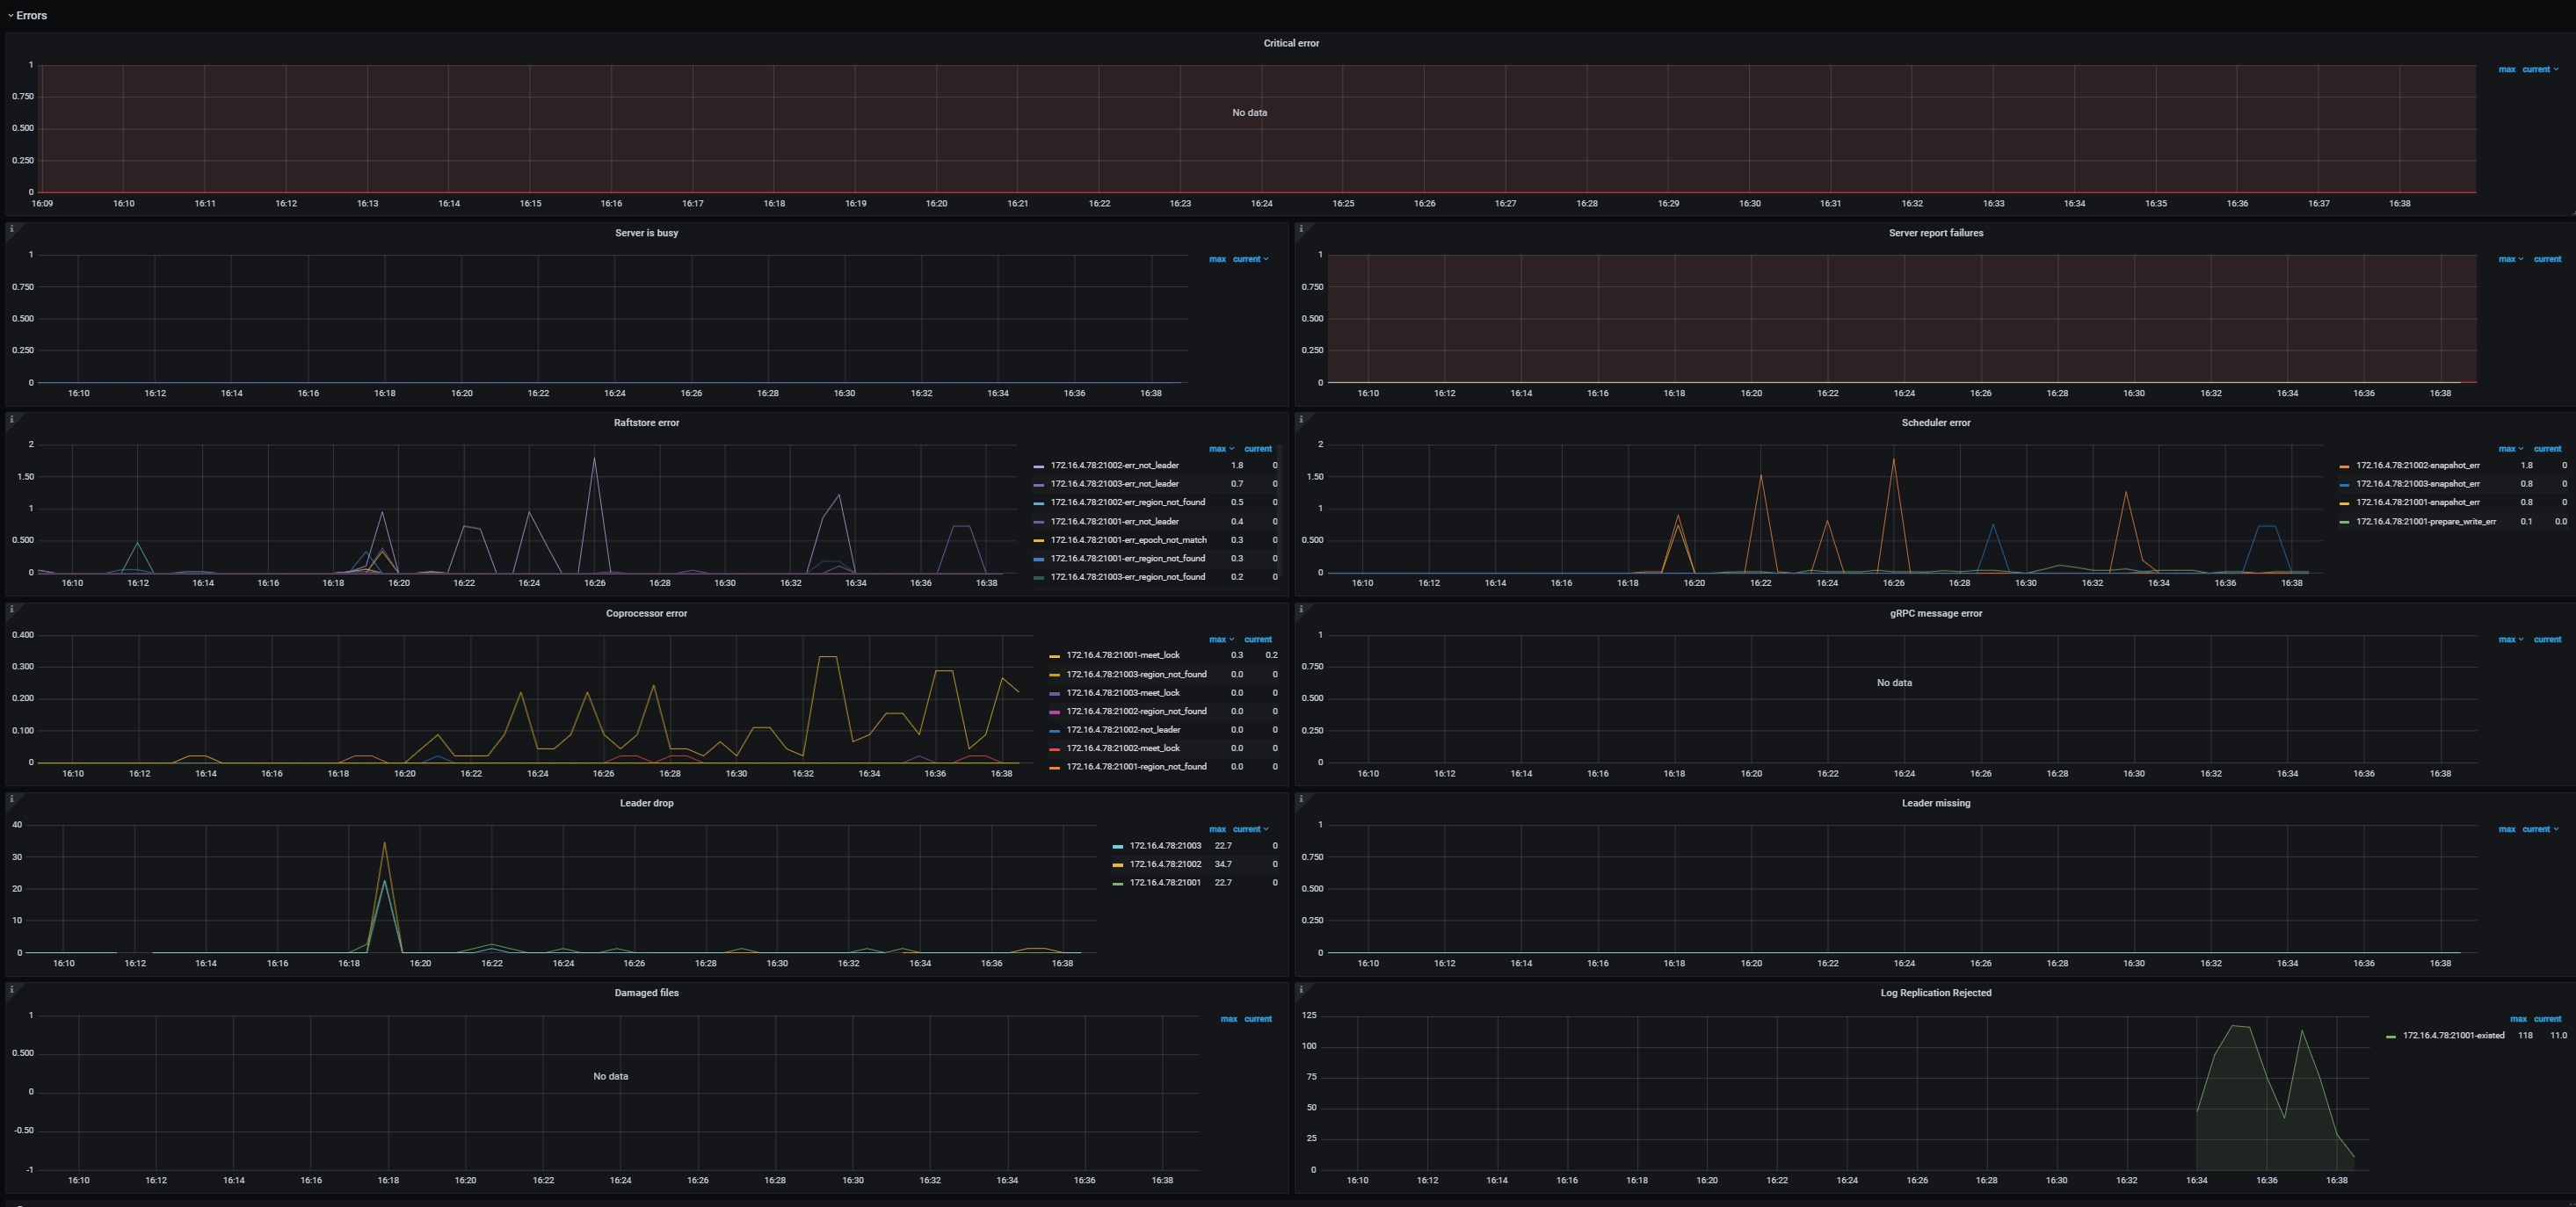Image resolution: width=2576 pixels, height=1207 pixels.
Task: Click the No data area of gRPC message error
Action: [1893, 683]
